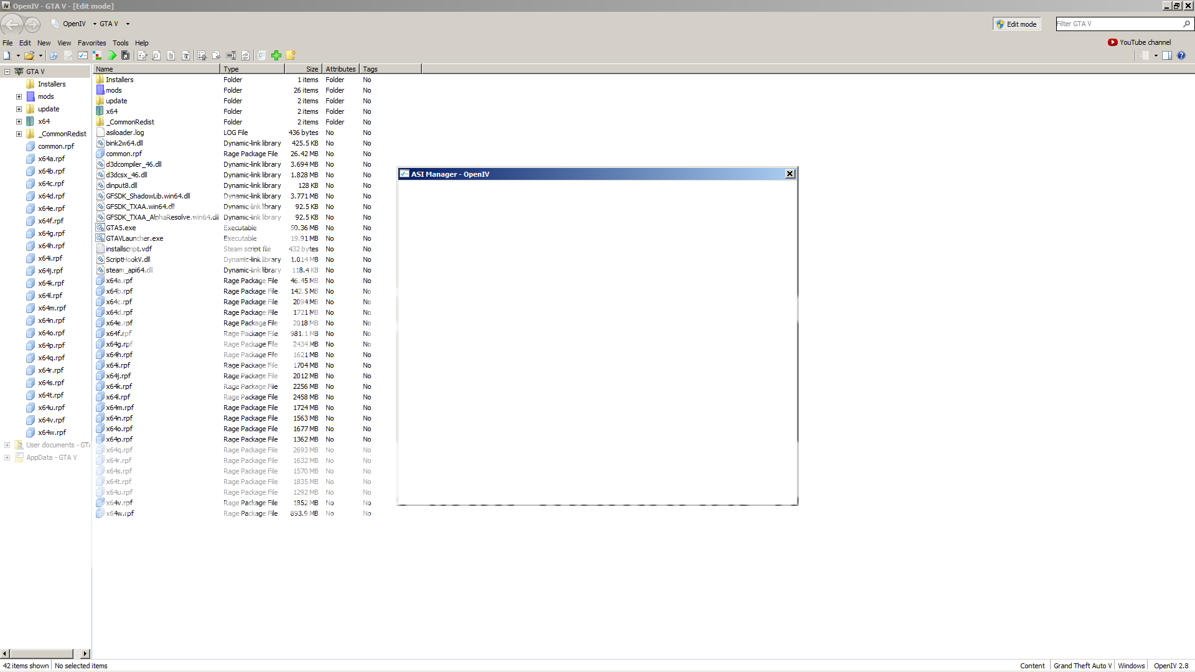Toggle Edit mode button at top right
Screen dimensions: 1195x672
(1017, 24)
